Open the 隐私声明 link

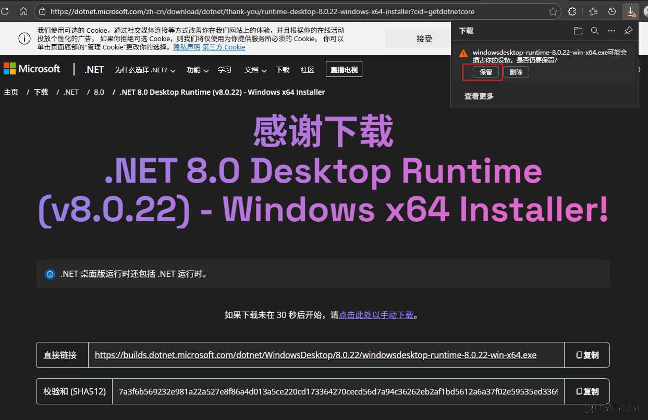[x=186, y=47]
